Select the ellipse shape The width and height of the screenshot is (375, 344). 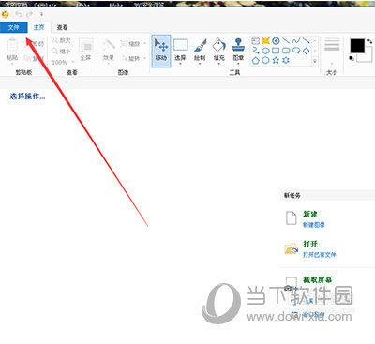point(265,51)
